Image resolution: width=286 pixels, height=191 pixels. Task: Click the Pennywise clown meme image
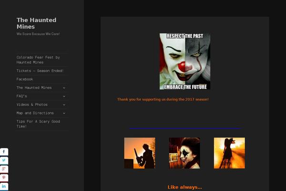[185, 61]
